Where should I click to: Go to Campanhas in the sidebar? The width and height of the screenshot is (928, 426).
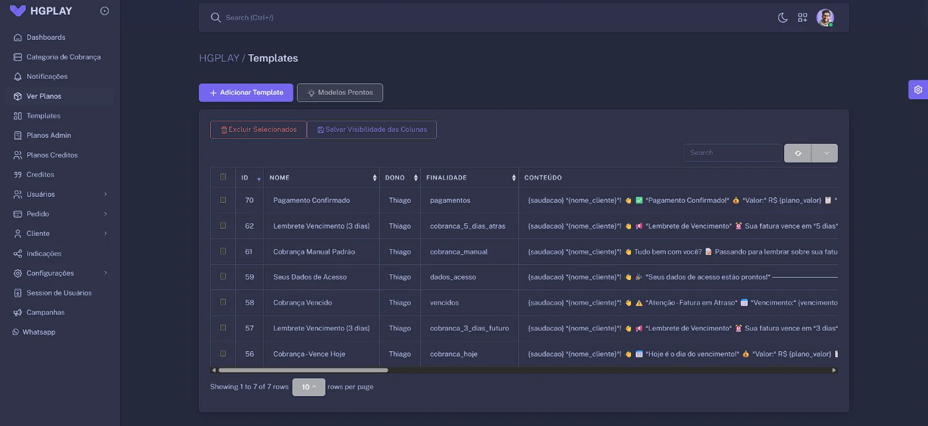45,312
